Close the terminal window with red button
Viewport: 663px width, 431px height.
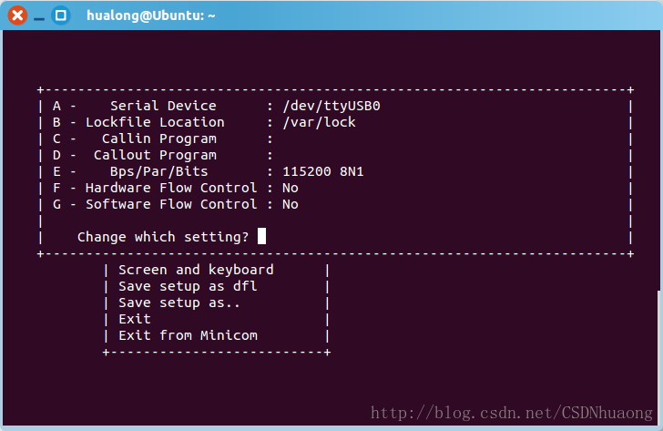[x=17, y=15]
